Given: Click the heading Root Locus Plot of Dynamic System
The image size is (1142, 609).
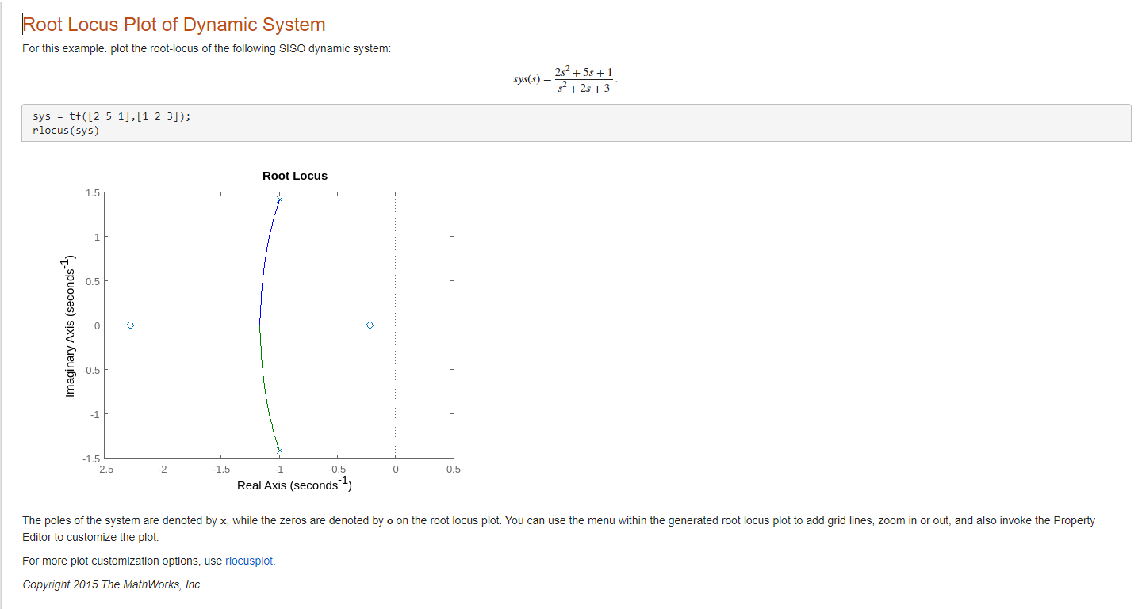Looking at the screenshot, I should 174,25.
